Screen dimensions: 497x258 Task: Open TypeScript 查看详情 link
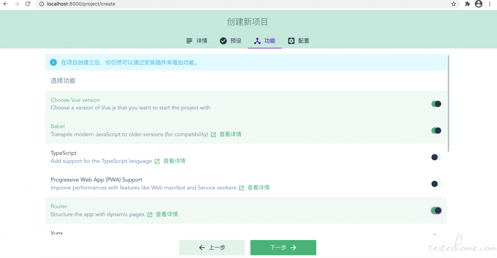click(x=174, y=161)
